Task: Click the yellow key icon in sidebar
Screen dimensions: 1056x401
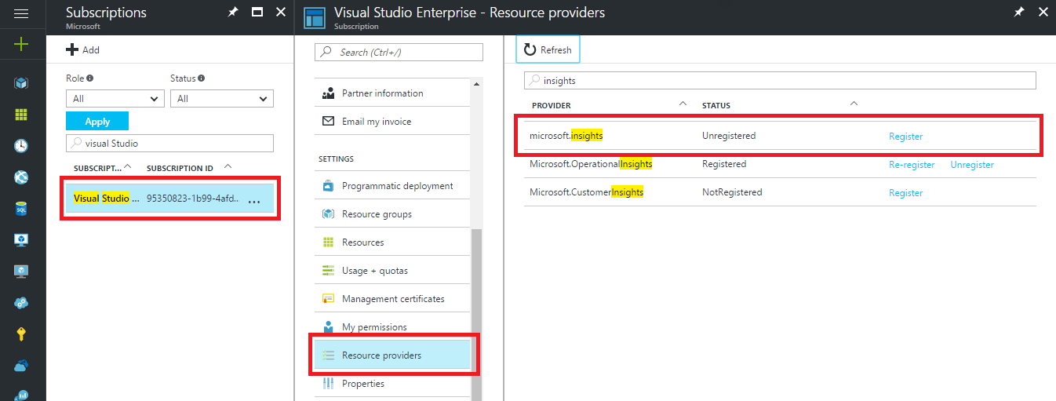Action: [x=22, y=334]
